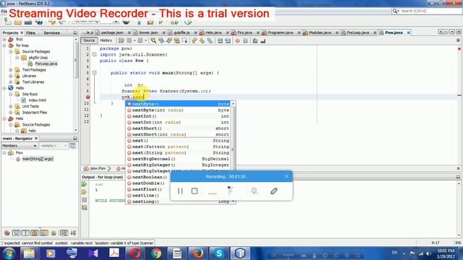Toggle Rectangular Selection icon in editor toolbar

[x=184, y=40]
